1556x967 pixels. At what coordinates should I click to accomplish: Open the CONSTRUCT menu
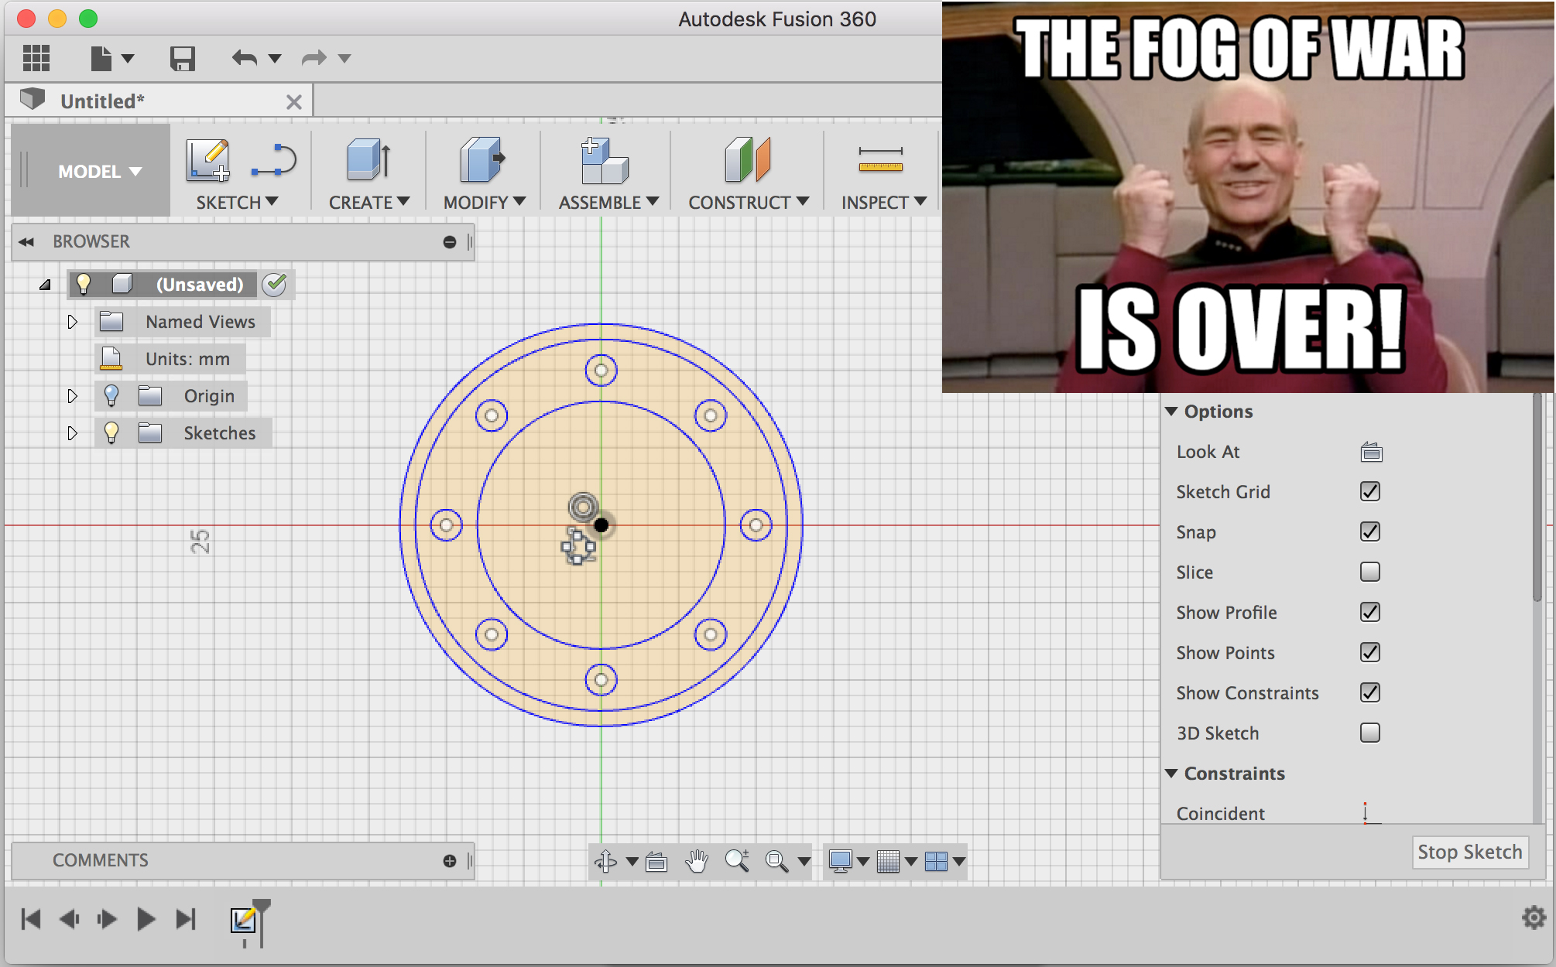click(x=748, y=203)
